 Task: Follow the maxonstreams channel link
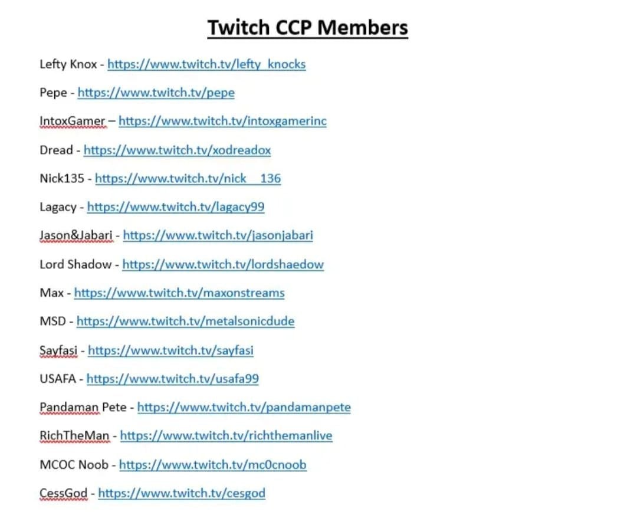click(x=179, y=293)
